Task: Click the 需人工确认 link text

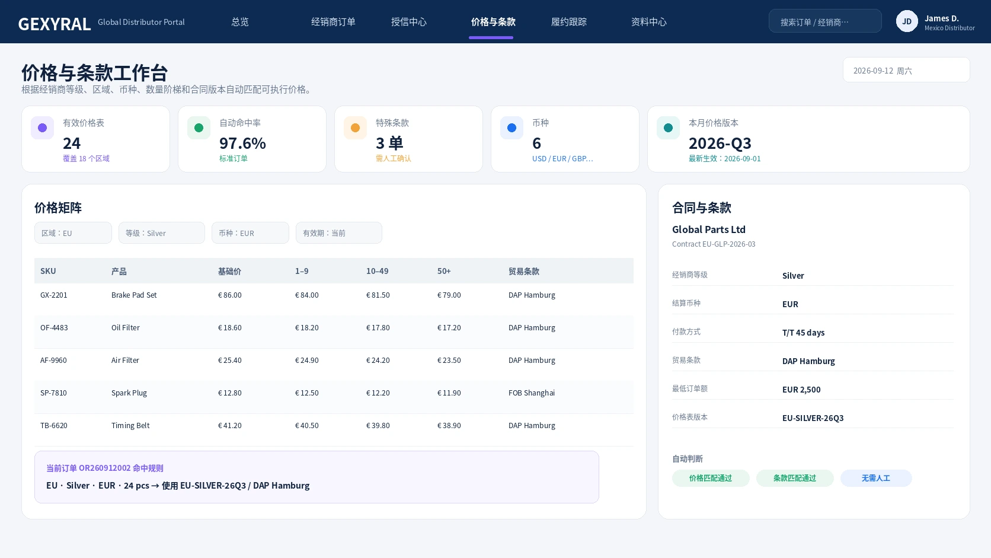Action: (394, 158)
